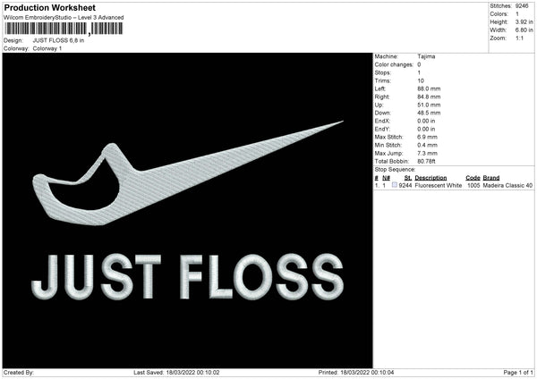
Task: Click the 'St.' column header
Action: (408, 178)
